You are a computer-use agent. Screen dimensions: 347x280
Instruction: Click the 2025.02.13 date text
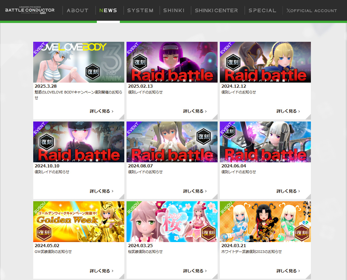pos(140,86)
